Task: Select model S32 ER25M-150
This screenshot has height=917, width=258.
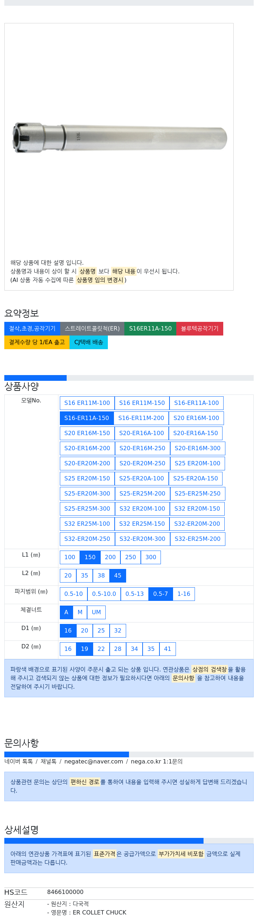Action: click(x=142, y=524)
